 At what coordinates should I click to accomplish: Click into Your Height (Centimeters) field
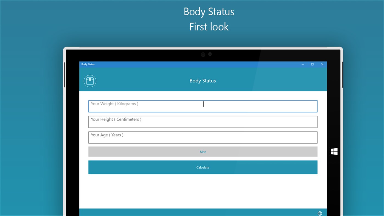pos(203,122)
